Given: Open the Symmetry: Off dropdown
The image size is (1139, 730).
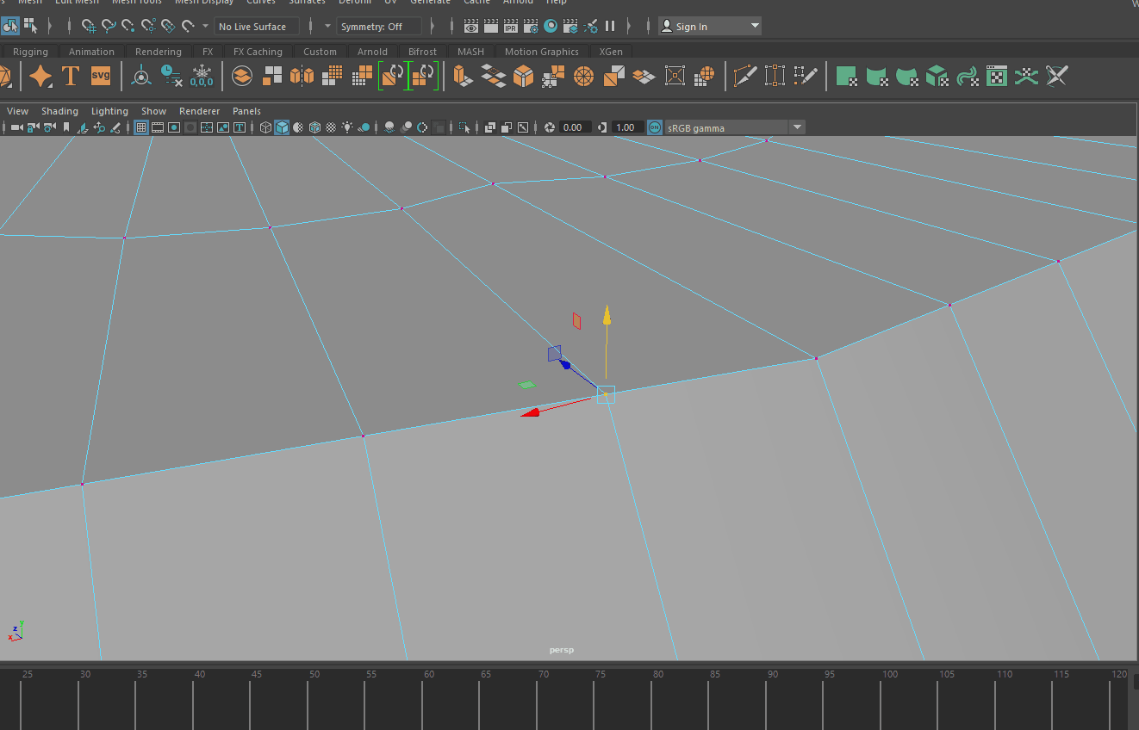Looking at the screenshot, I should pos(380,27).
